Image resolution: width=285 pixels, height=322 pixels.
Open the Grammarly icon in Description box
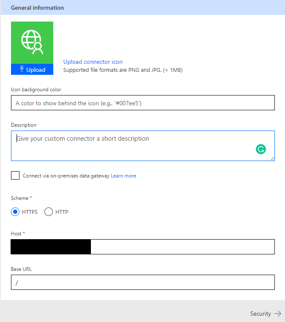[x=261, y=149]
